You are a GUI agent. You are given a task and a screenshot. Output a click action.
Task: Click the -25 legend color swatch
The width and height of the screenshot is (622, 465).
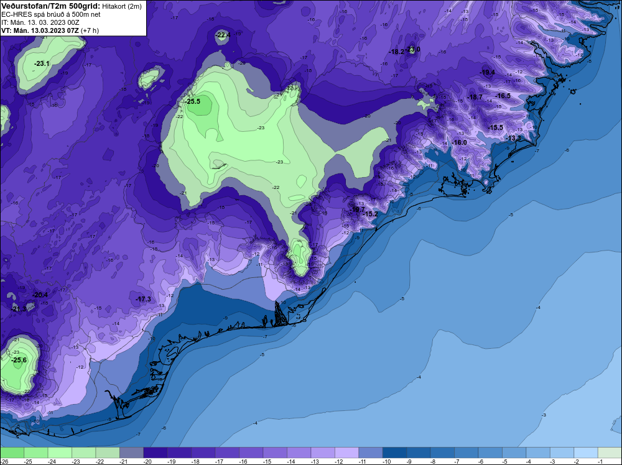click(x=36, y=453)
